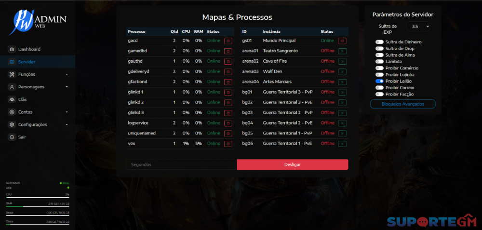Start the bg06 Guerra Territorial 1 - PvE instance
Viewport: 482px width, 230px height.
click(x=342, y=144)
